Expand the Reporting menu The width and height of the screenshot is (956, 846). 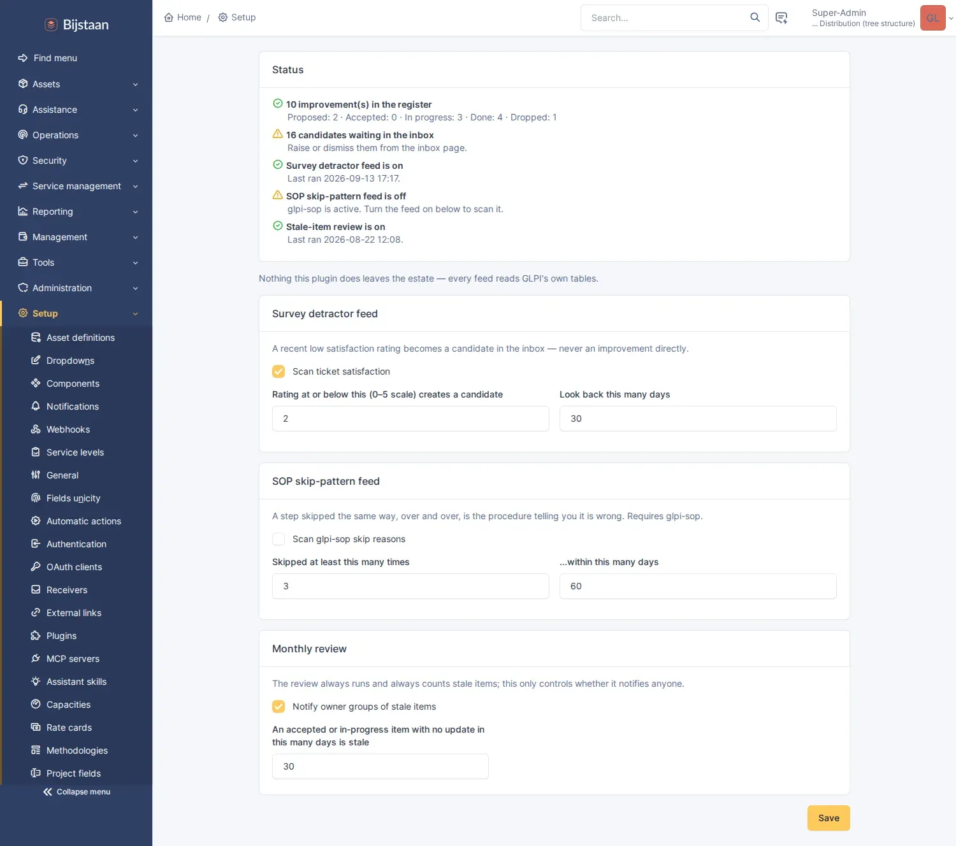76,211
